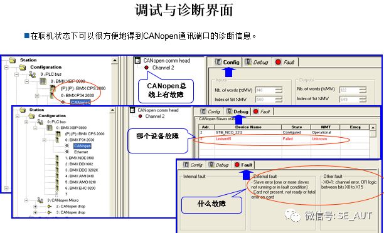Click scroll-up arrow of middle window tree

(x=112, y=110)
